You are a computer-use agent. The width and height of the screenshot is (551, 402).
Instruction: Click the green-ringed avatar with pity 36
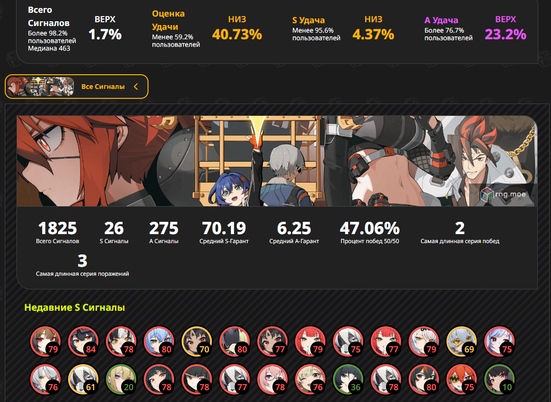[348, 379]
